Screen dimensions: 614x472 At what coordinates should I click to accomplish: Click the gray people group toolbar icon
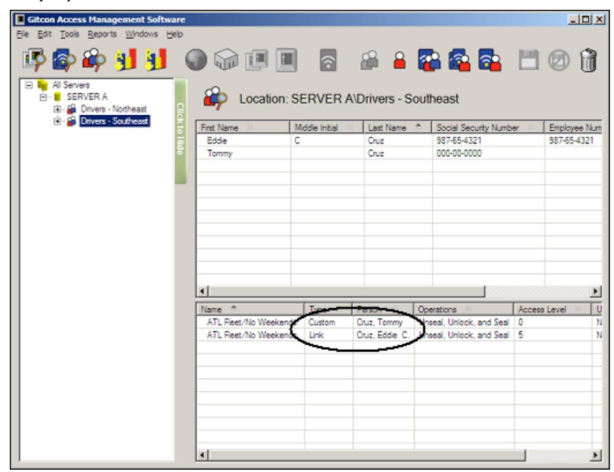click(x=369, y=60)
